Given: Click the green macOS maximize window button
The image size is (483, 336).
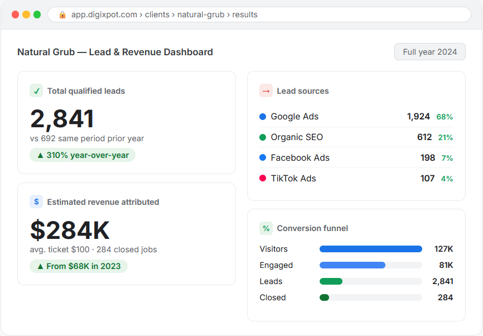Looking at the screenshot, I should 37,15.
